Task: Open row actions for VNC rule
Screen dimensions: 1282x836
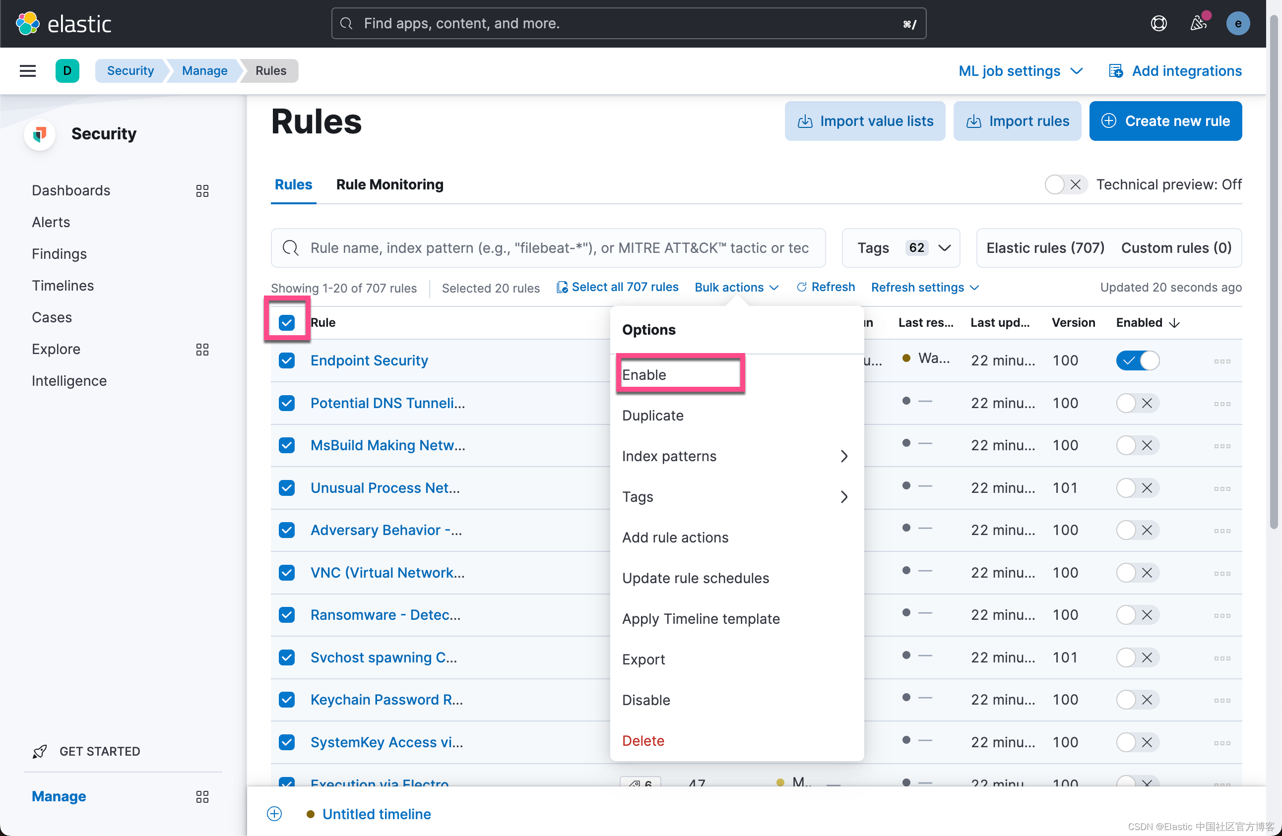Action: pyautogui.click(x=1221, y=573)
